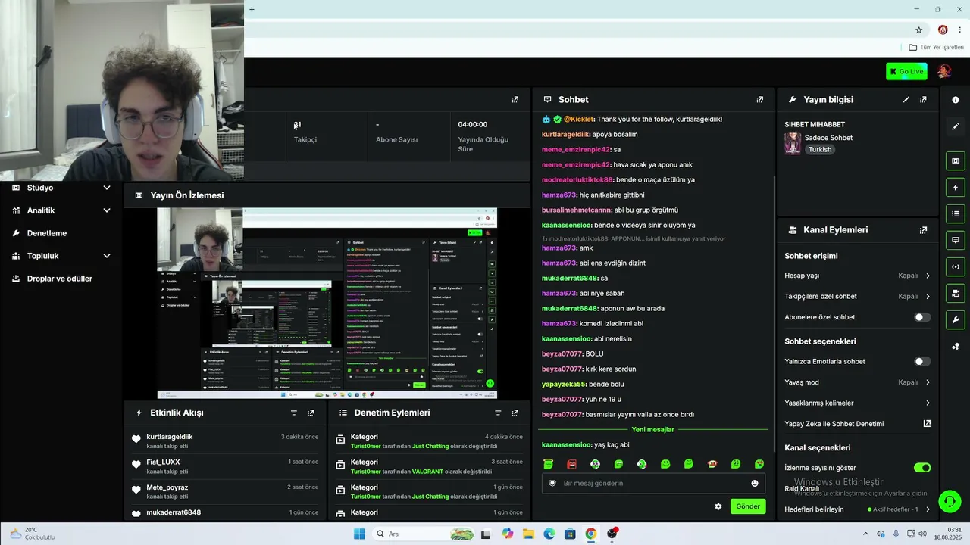Image resolution: width=970 pixels, height=545 pixels.
Task: Toggle the stream preview panel sidebar icon
Action: tap(955, 161)
